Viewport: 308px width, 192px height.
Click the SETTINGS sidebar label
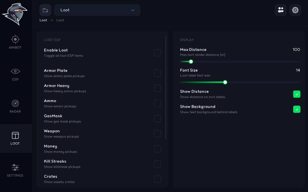pos(15,175)
